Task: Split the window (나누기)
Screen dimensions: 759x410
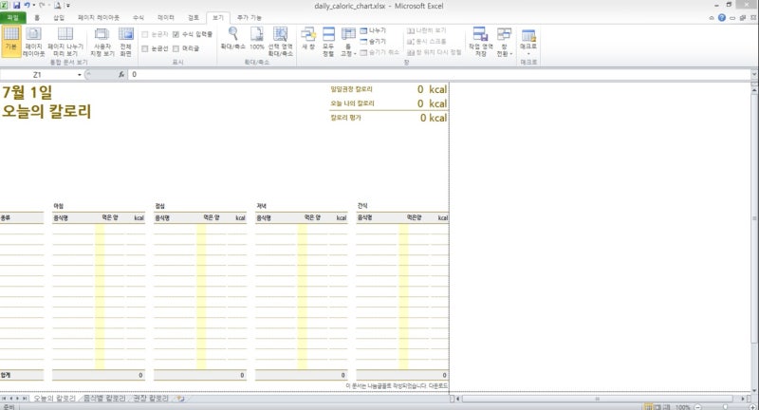Action: point(373,30)
